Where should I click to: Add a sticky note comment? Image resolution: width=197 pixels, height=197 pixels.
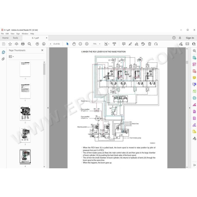click(124, 44)
